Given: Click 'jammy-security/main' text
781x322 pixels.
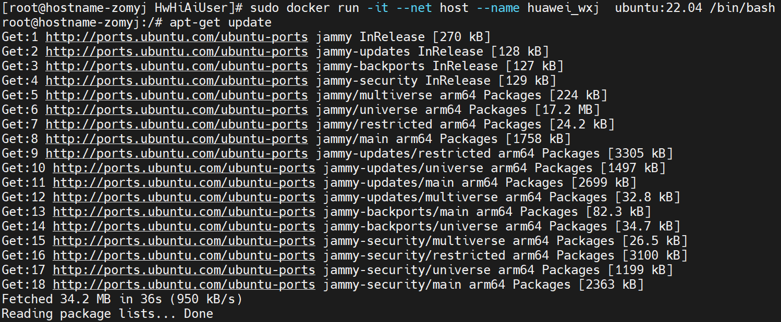Looking at the screenshot, I should coord(392,285).
